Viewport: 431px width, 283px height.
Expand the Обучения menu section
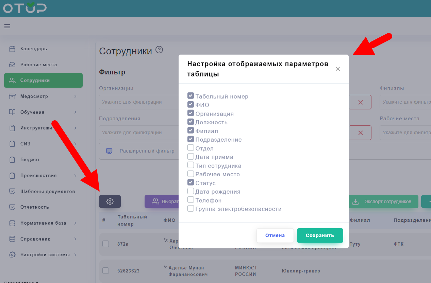click(75, 112)
